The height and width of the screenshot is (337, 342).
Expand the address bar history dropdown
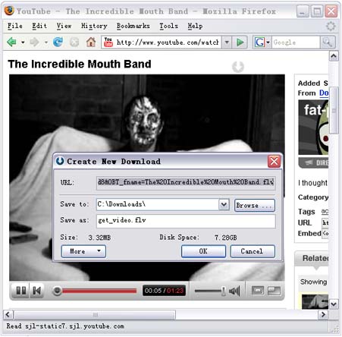[x=227, y=43]
